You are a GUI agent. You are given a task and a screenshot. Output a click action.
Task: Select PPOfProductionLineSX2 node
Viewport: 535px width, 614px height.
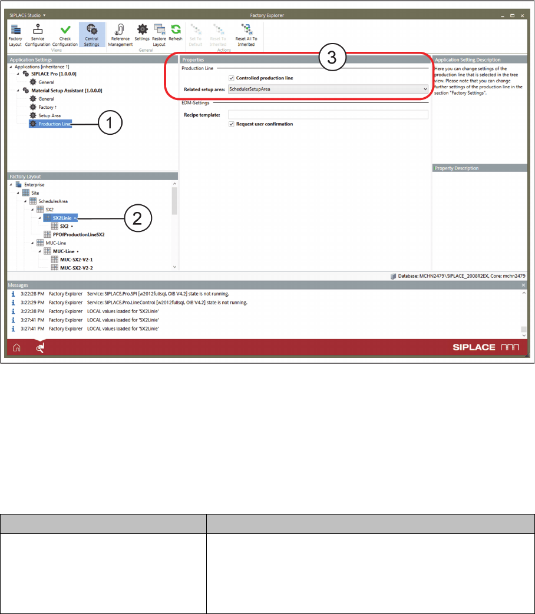[79, 234]
